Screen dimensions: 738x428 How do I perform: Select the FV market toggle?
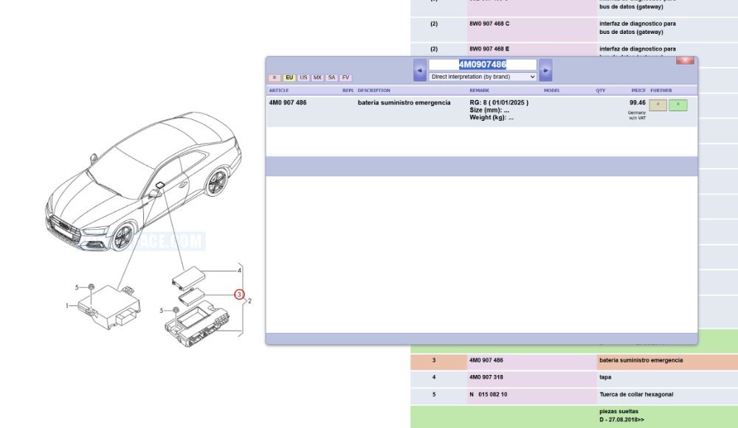click(x=345, y=77)
